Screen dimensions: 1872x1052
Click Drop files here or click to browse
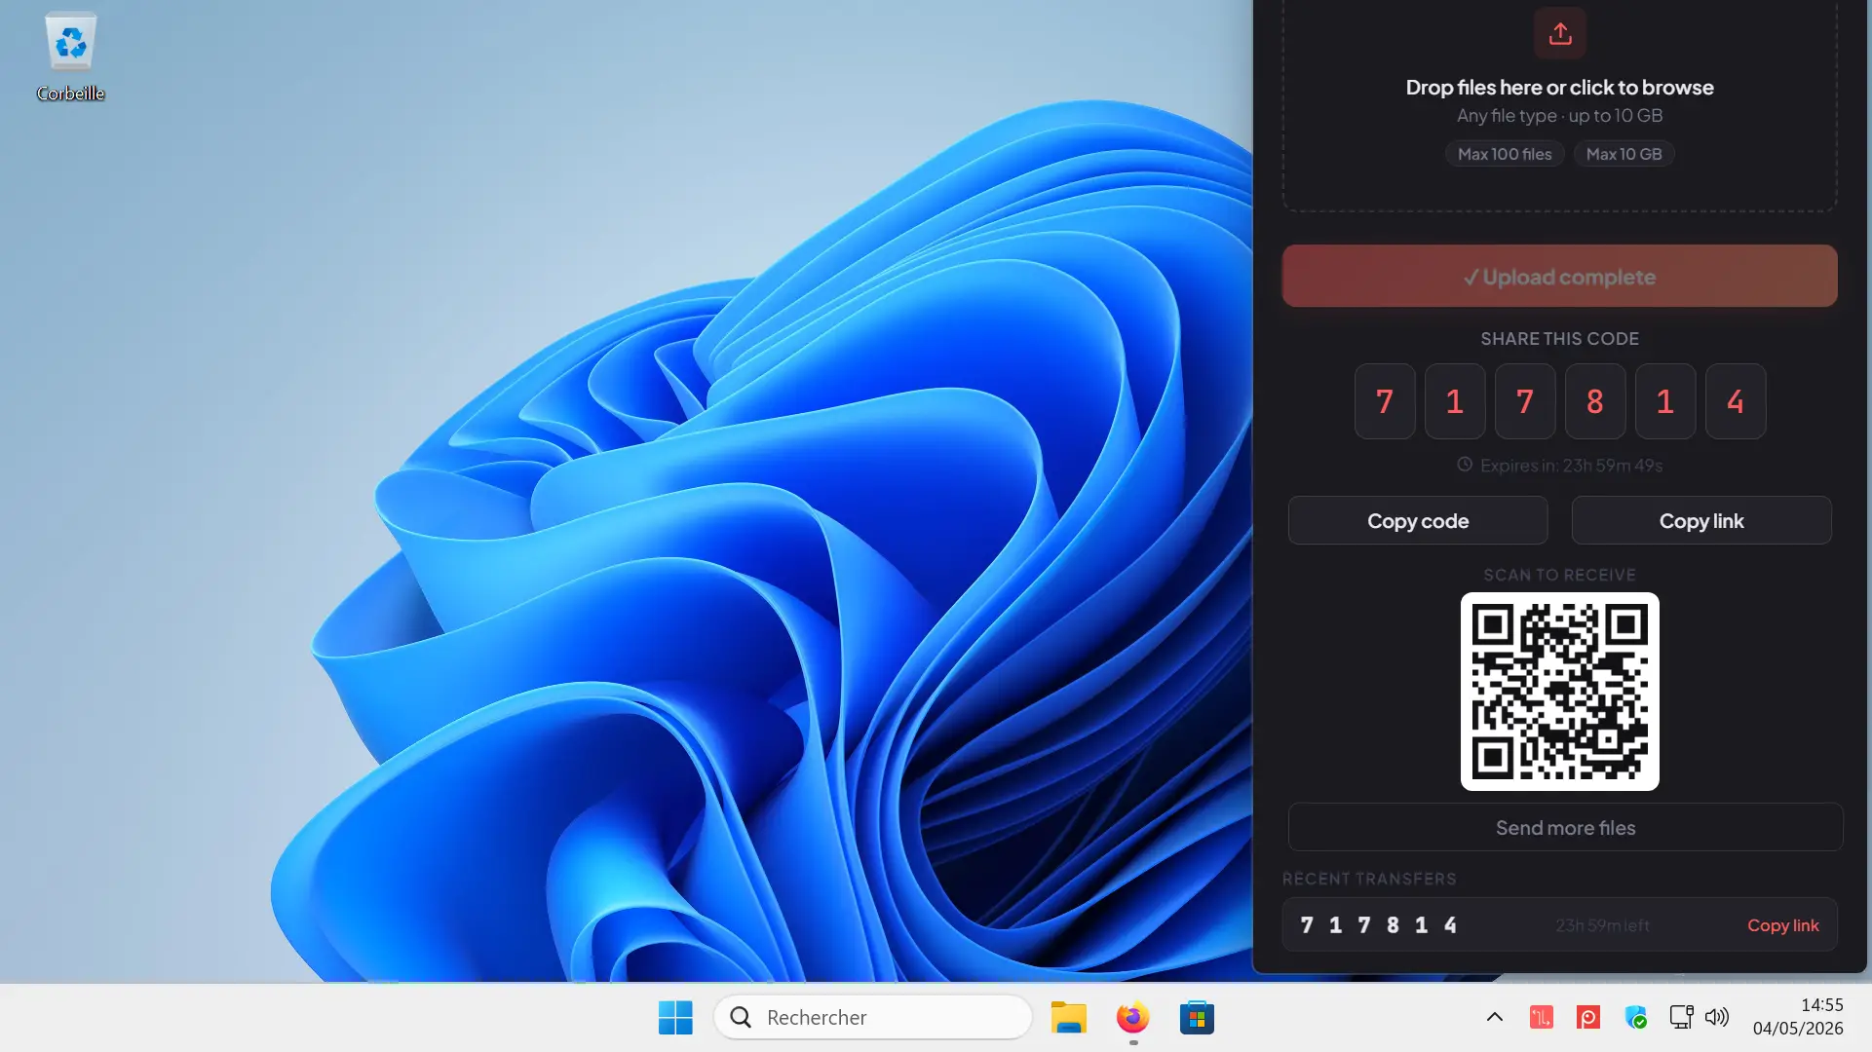[1559, 88]
